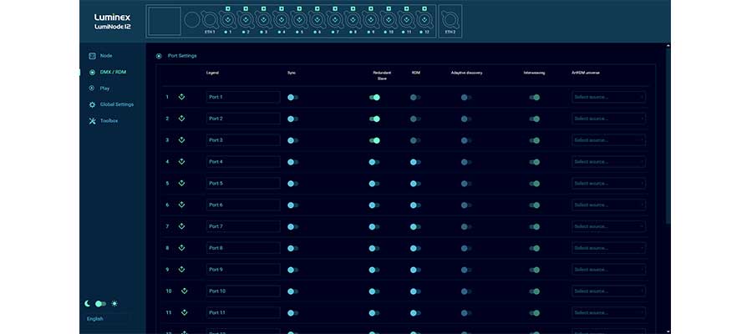Click port 1 direction arrow icon
This screenshot has height=334, width=752.
[181, 97]
